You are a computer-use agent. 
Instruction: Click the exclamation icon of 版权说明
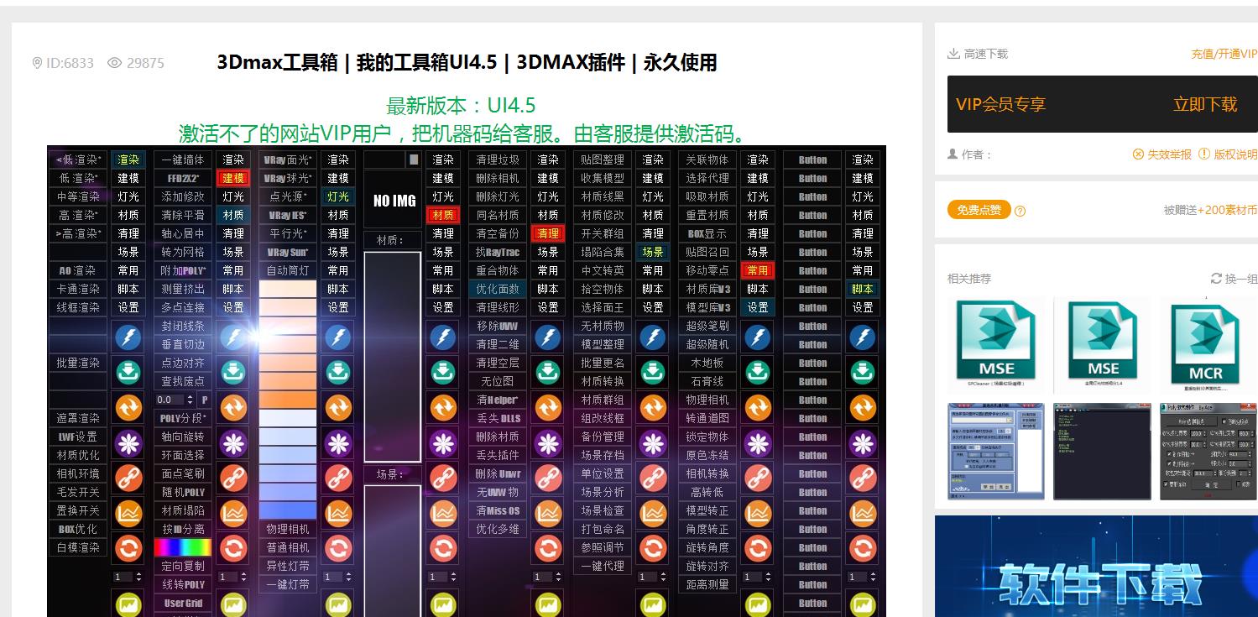pos(1204,154)
